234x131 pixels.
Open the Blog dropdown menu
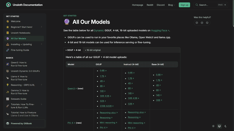pyautogui.click(x=171, y=5)
